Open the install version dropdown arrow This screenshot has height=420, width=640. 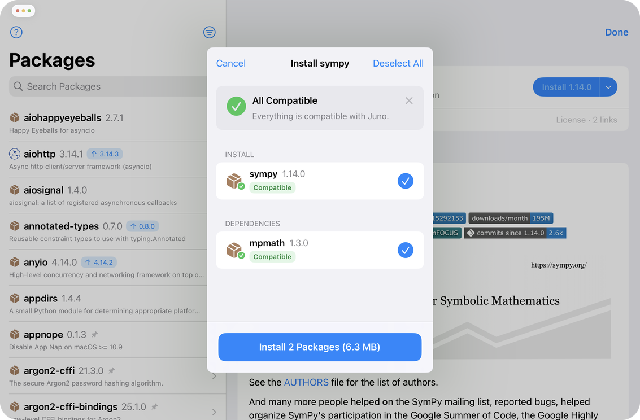608,87
